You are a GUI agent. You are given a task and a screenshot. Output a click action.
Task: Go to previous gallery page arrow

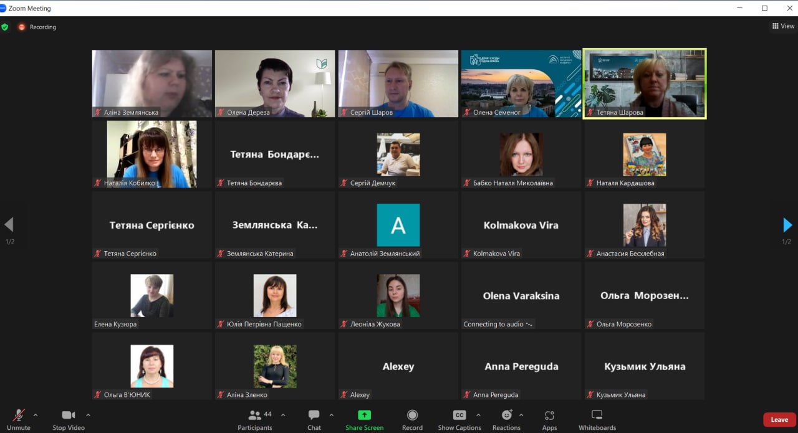point(9,225)
